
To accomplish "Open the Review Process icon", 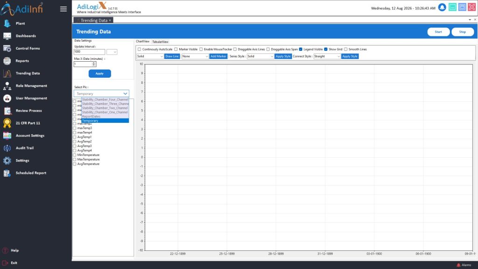I will pyautogui.click(x=7, y=111).
